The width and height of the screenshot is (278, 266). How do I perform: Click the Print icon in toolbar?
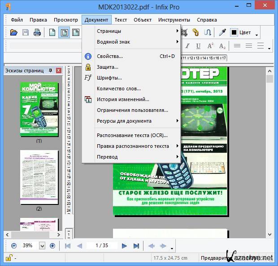click(37, 32)
